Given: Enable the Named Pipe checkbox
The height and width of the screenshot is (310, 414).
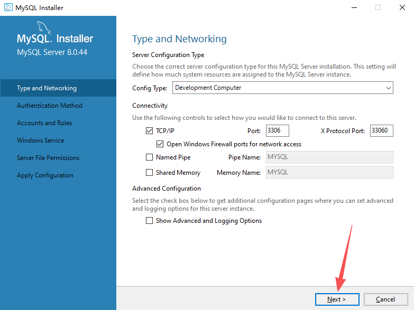Looking at the screenshot, I should pyautogui.click(x=149, y=157).
